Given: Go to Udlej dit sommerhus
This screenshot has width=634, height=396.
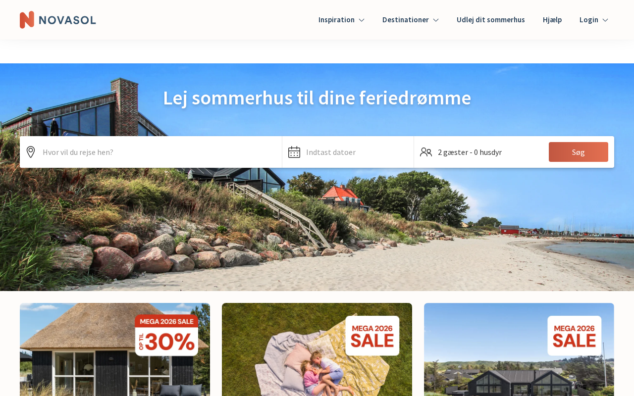Looking at the screenshot, I should click(491, 20).
